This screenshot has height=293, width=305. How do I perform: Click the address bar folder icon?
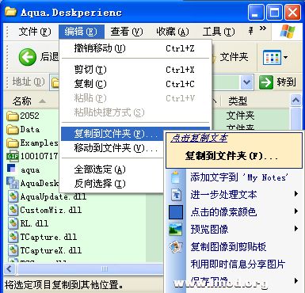[x=55, y=82]
